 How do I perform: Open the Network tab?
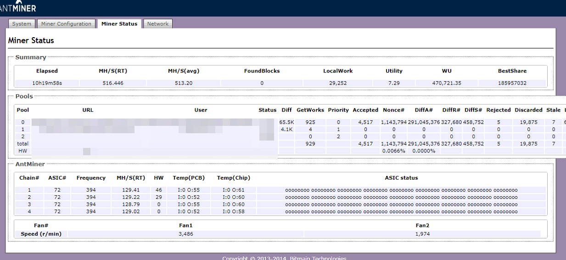point(158,24)
